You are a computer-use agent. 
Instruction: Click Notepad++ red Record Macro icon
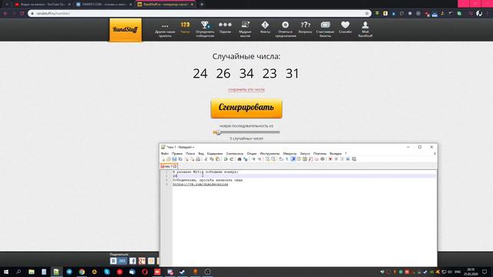tap(330, 159)
